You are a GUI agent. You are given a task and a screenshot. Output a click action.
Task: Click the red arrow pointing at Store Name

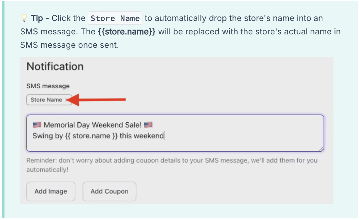[x=96, y=100]
